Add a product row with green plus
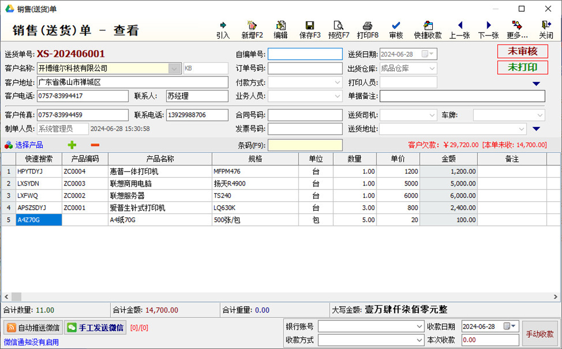562x349 pixels. click(x=72, y=145)
